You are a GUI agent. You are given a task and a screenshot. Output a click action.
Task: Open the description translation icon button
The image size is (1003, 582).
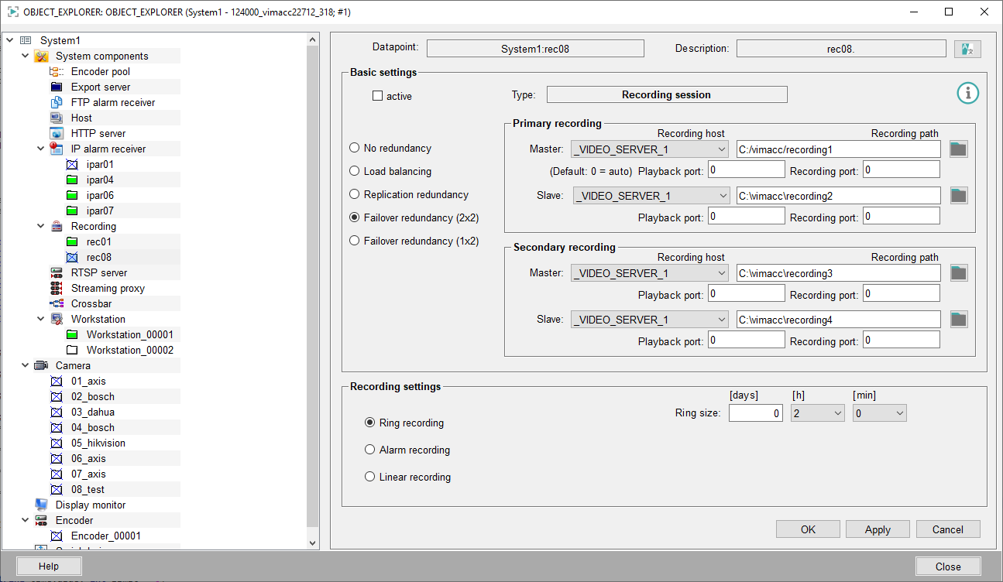point(967,49)
